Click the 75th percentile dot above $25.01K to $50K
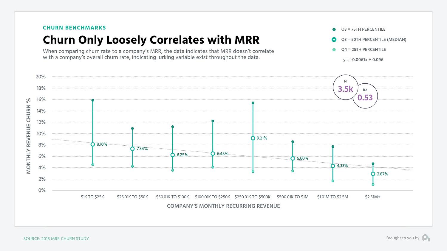 (132, 129)
